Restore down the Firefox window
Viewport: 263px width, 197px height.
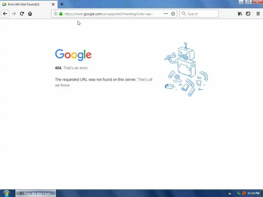[x=248, y=2]
